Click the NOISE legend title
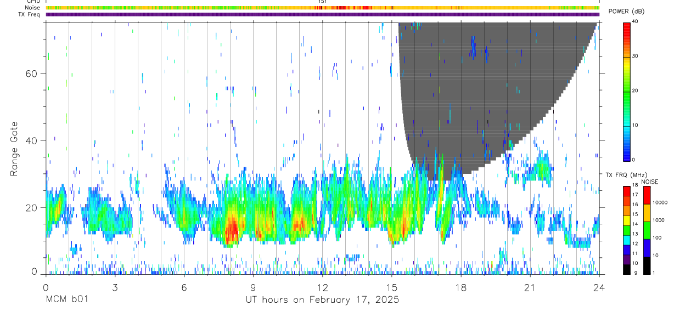Screen dimensions: 674x311 pos(650,182)
